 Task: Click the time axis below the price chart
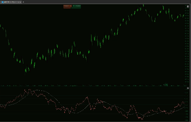[x=92, y=85]
